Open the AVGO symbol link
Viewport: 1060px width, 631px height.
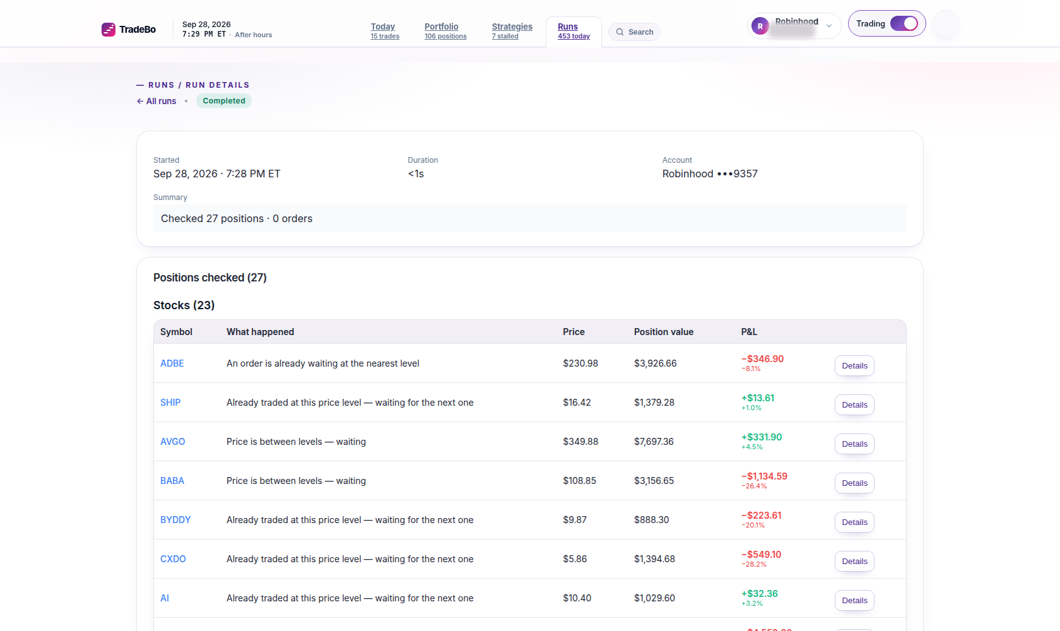(173, 442)
